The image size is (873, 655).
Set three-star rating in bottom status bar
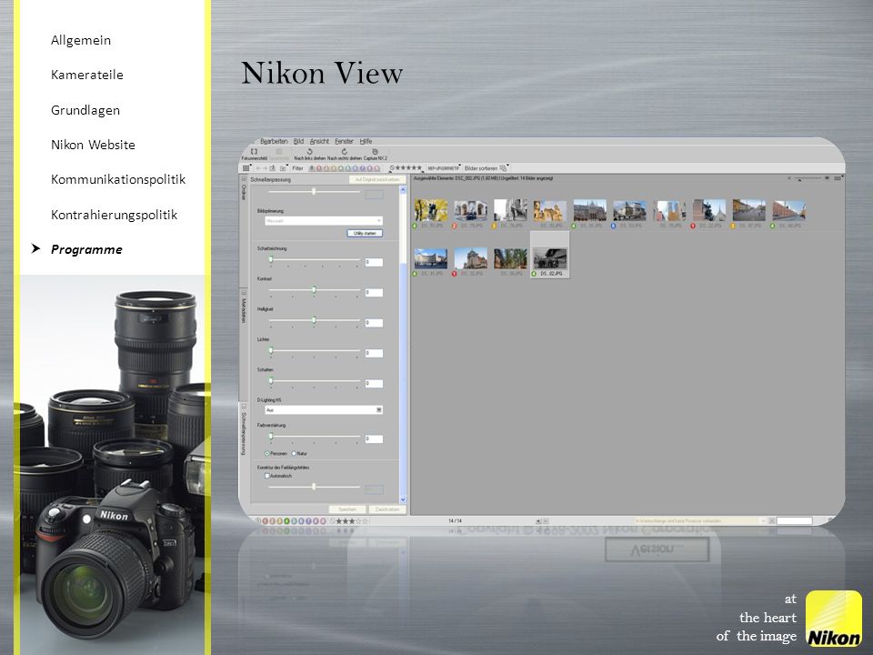tap(352, 520)
